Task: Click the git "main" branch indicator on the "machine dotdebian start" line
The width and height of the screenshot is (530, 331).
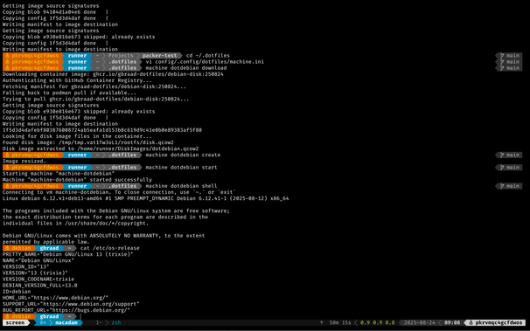Action: click(510, 168)
